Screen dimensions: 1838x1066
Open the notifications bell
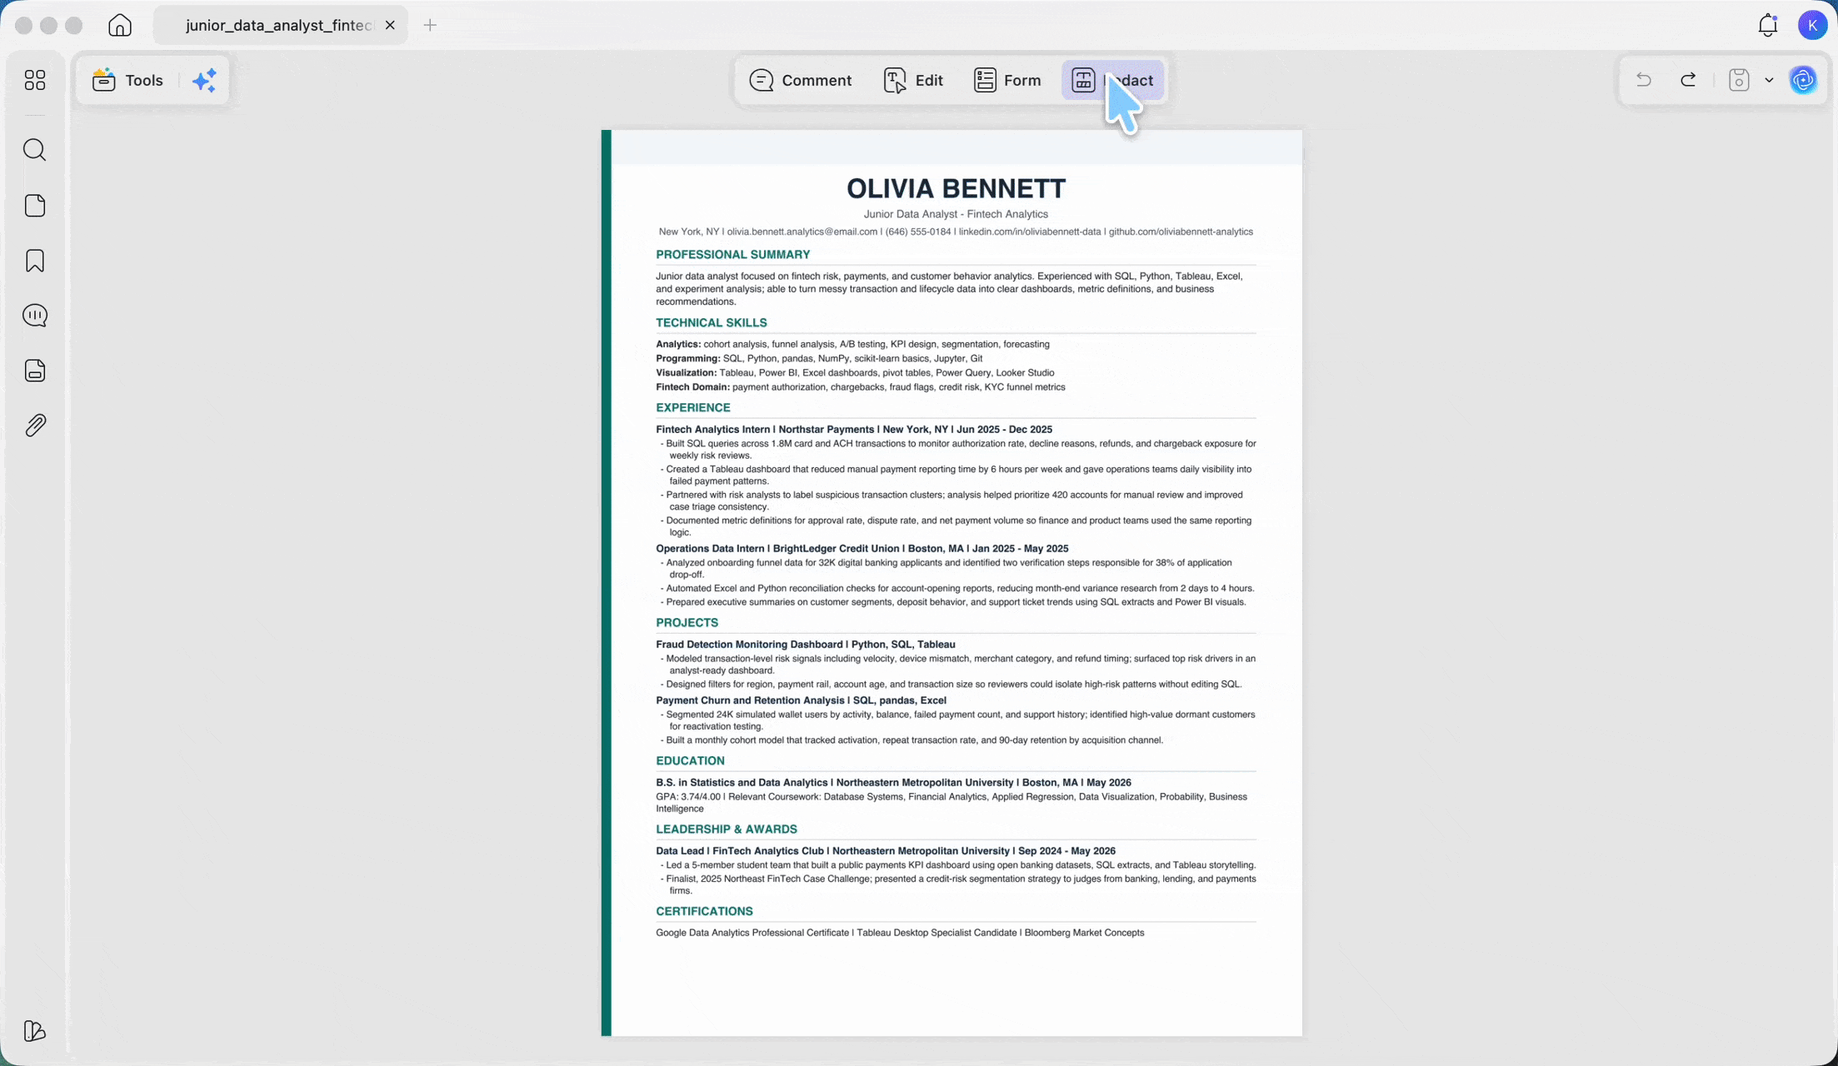click(1768, 25)
